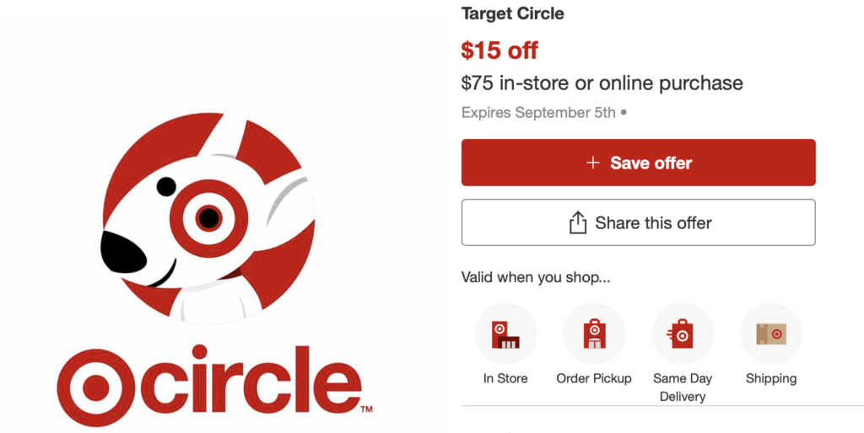The image size is (864, 433).
Task: Click the Bullseye dog mascot image
Action: click(x=208, y=217)
